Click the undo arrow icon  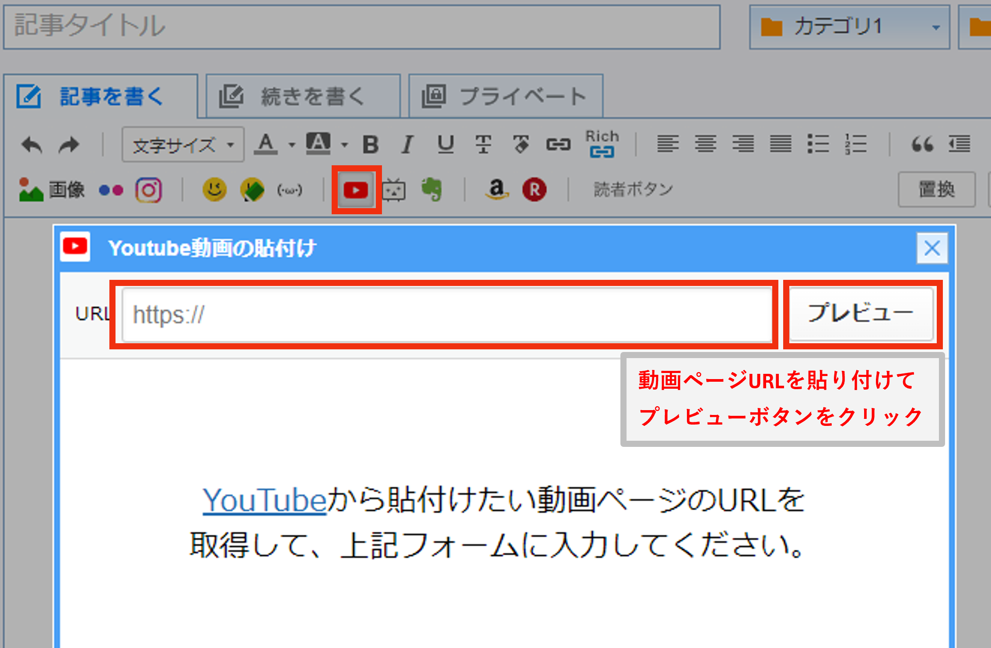pos(32,144)
